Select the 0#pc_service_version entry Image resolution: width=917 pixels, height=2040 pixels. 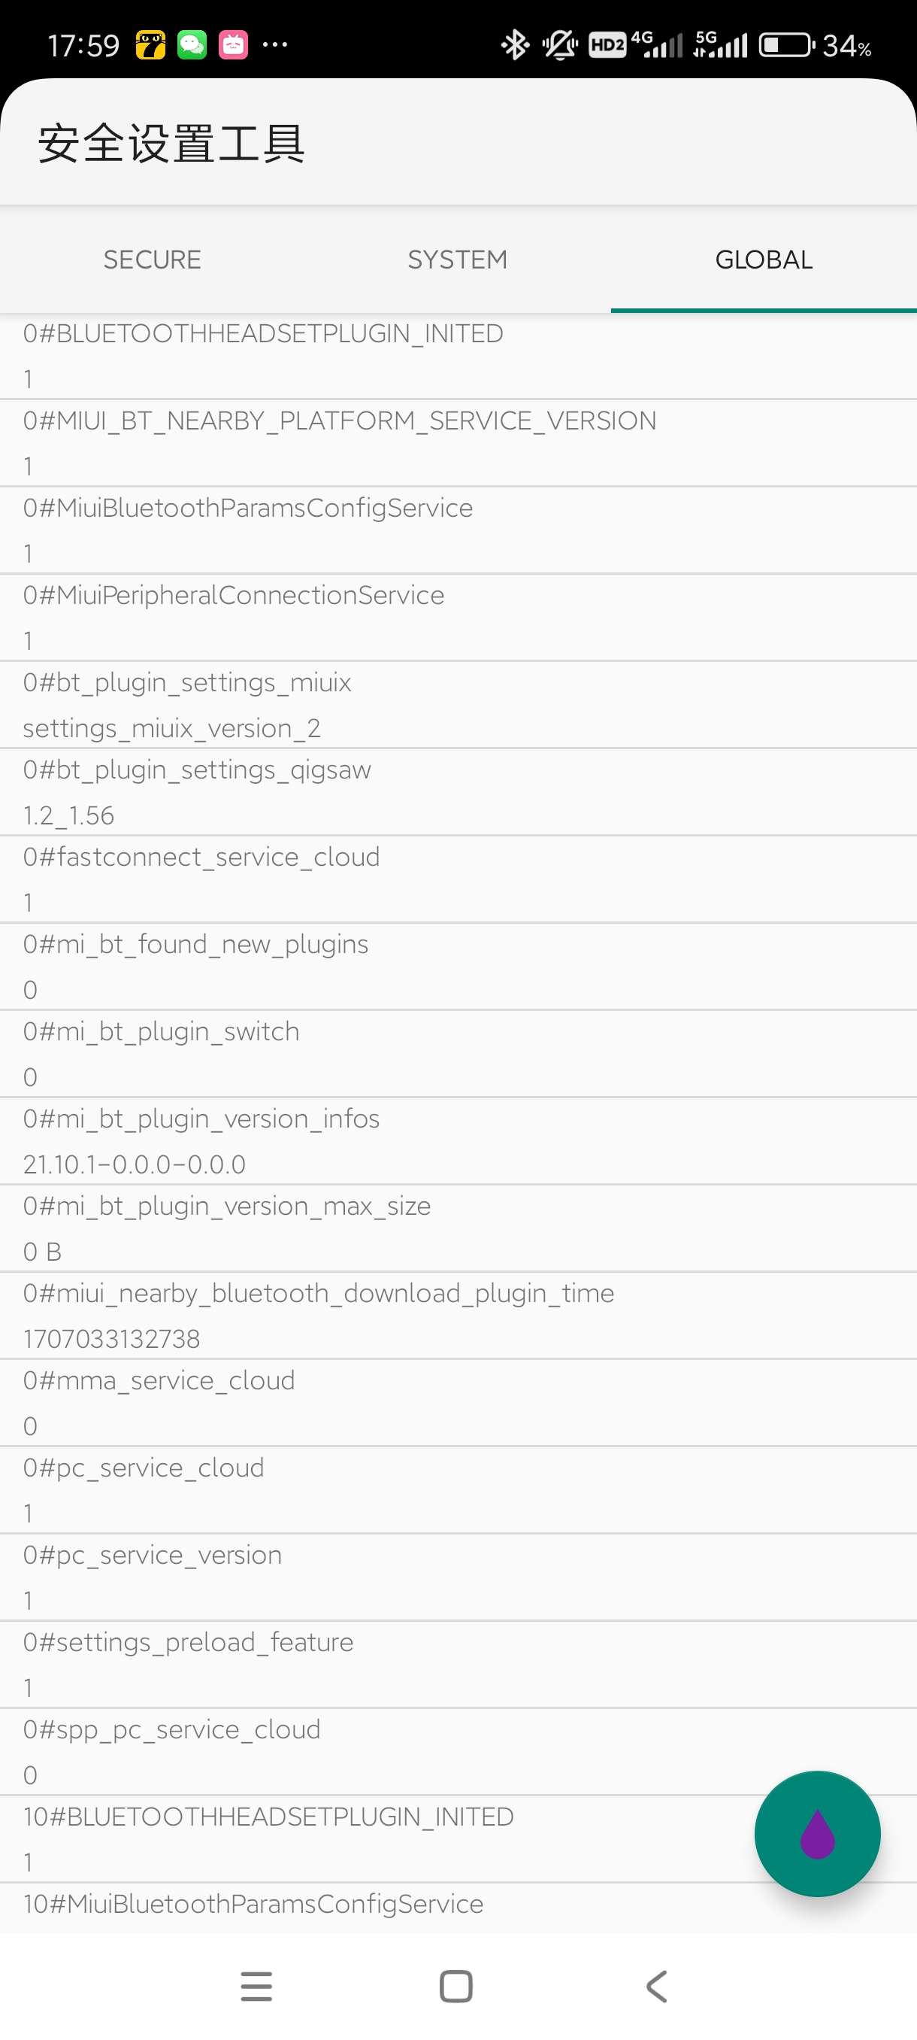[458, 1577]
